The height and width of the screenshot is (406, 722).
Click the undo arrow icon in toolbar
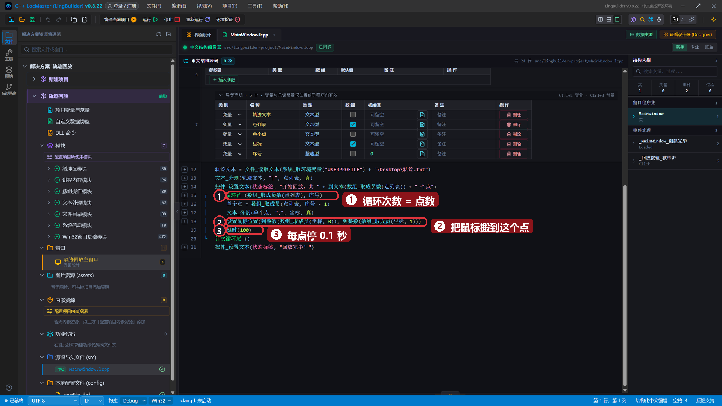48,20
